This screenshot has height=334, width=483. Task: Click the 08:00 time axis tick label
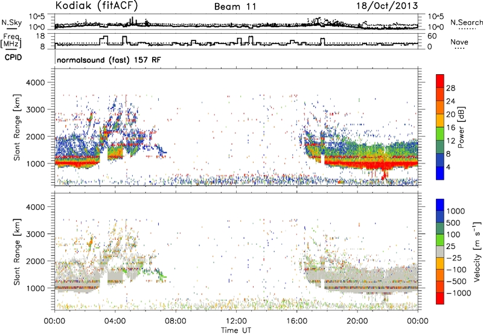point(175,321)
